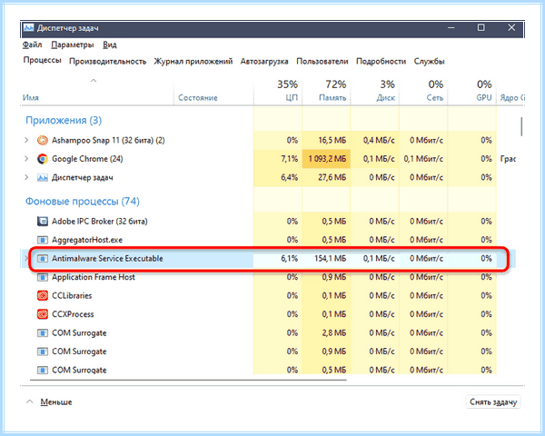Open the Вид menu

click(x=110, y=45)
